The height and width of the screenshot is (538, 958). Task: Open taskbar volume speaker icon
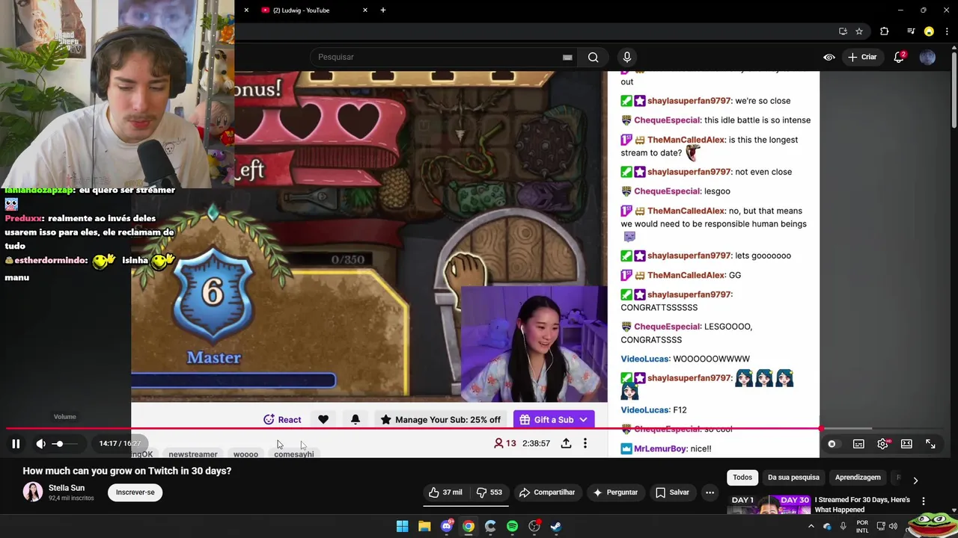tap(893, 527)
